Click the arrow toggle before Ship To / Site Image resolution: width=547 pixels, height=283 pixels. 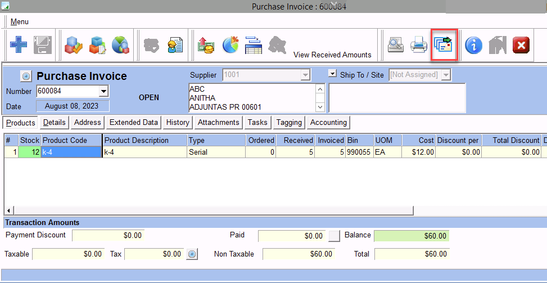332,74
